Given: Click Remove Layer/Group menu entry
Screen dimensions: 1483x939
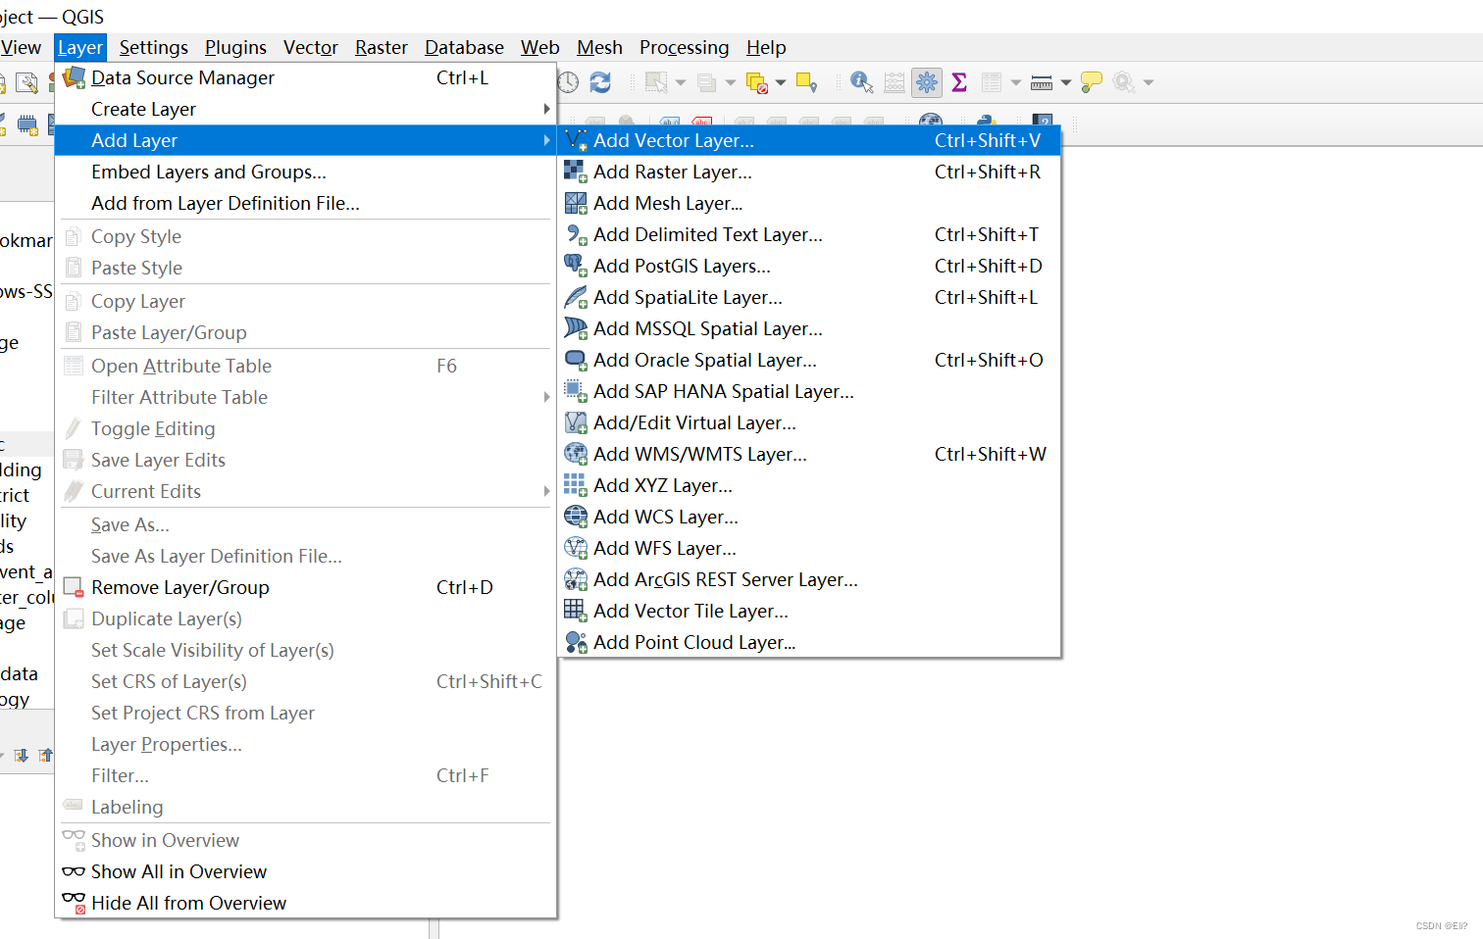Looking at the screenshot, I should (305, 587).
